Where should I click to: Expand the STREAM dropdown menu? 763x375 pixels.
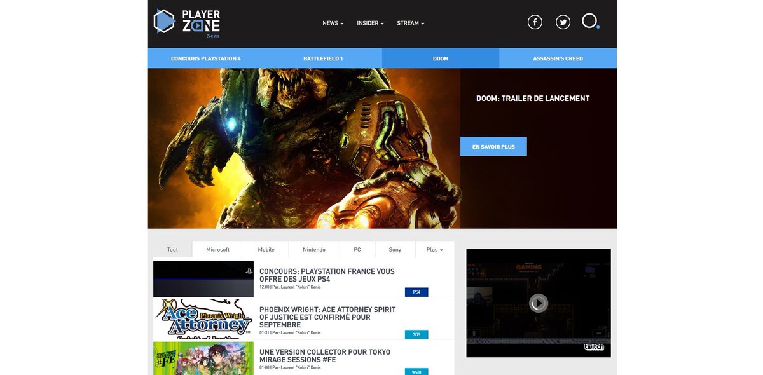point(410,23)
